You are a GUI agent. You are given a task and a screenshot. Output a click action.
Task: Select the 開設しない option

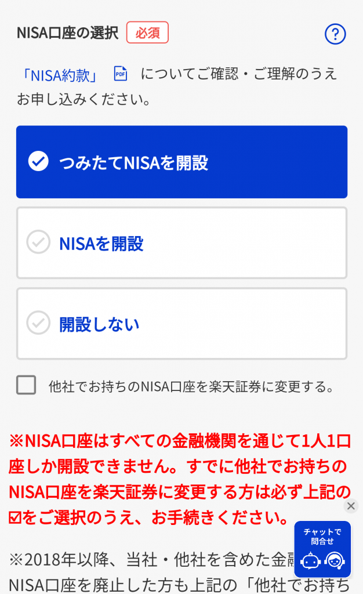coord(181,324)
